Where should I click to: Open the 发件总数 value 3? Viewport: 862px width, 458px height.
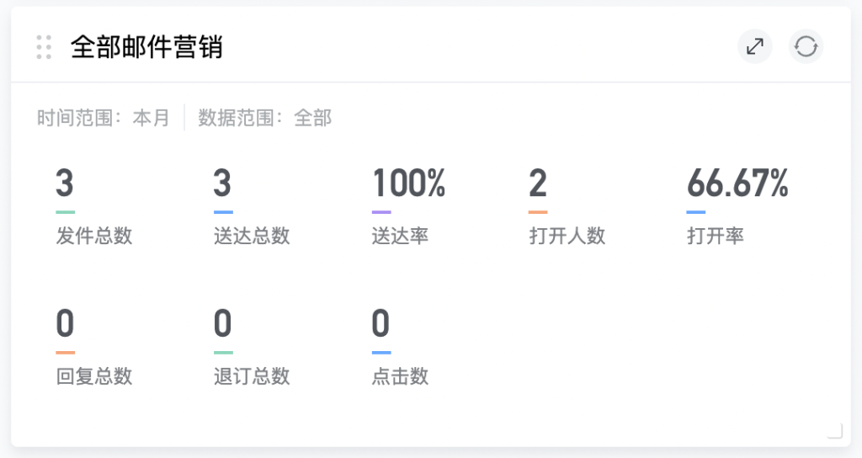tap(65, 184)
